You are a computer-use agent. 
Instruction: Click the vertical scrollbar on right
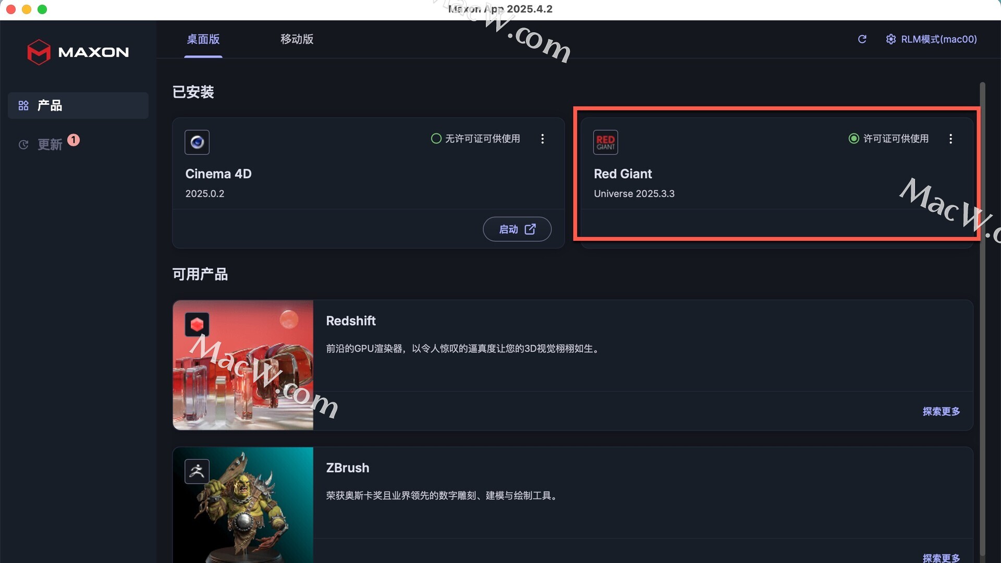(x=982, y=319)
